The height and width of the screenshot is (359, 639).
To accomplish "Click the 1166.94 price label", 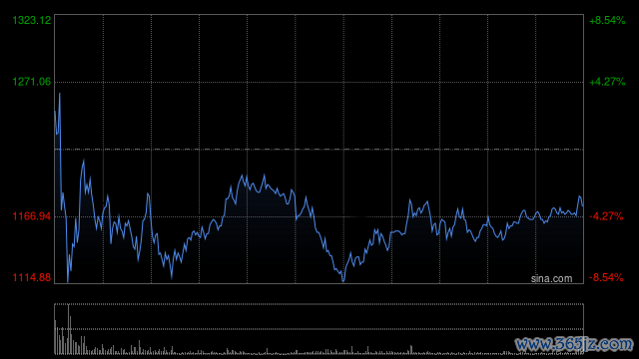I will tap(32, 216).
